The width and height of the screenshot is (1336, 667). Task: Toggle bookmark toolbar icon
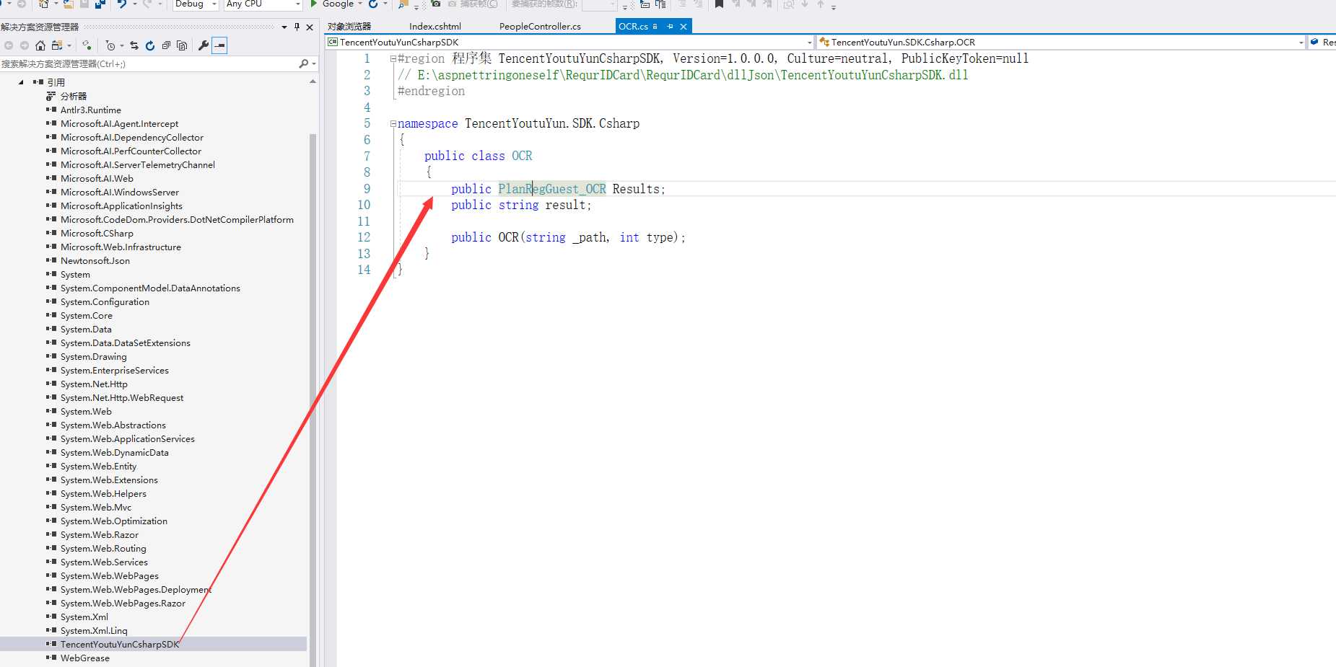coord(719,4)
